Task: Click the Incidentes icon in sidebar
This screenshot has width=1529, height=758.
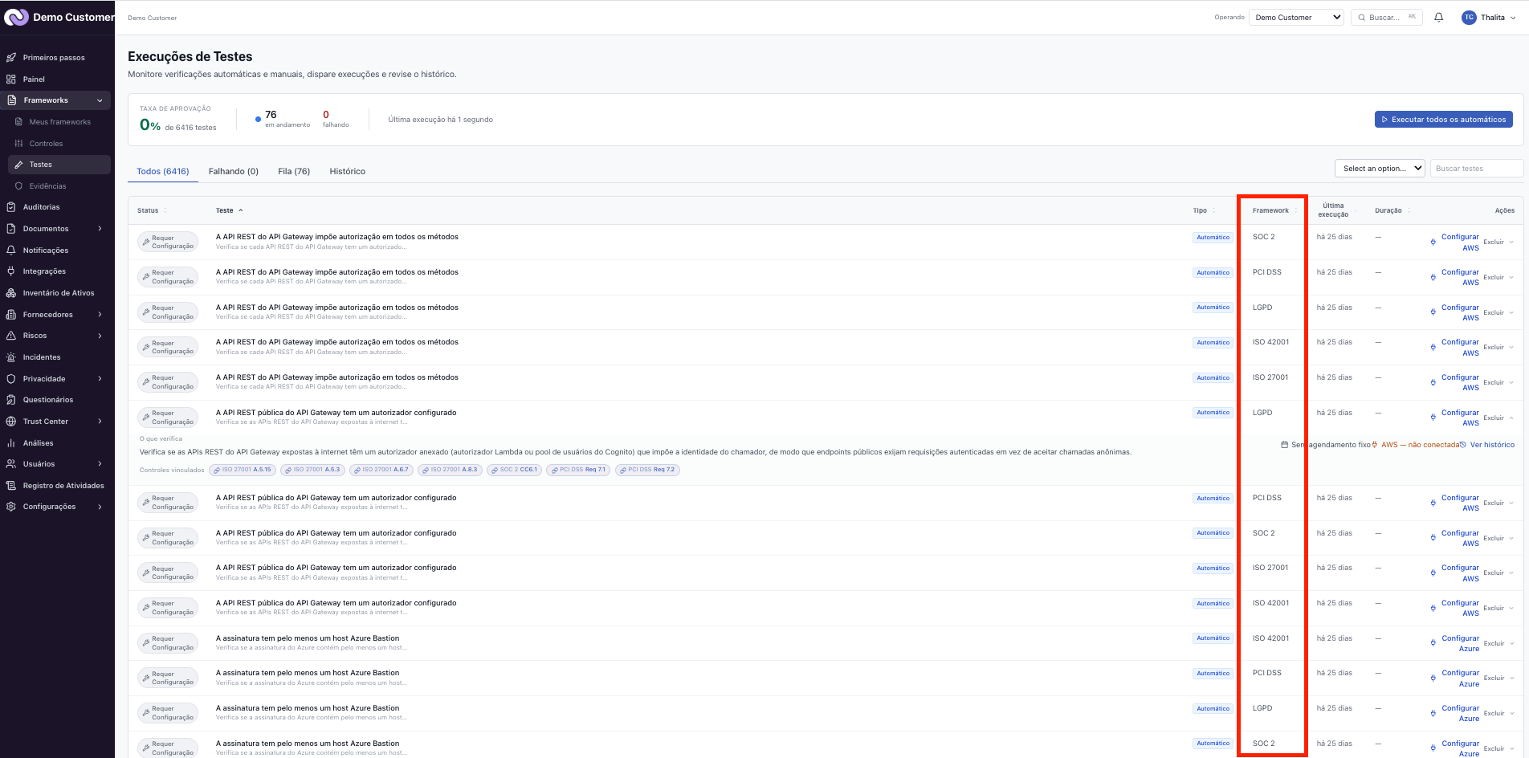Action: [11, 357]
